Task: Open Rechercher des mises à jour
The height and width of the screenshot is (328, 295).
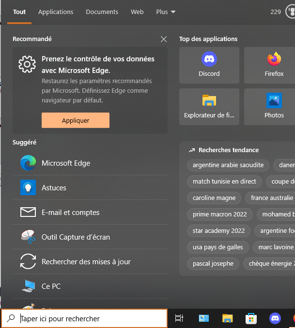Action: tap(86, 262)
